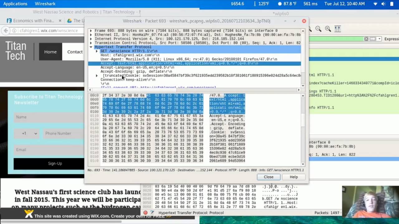Expand the GET /wnscience HTTP/1.1 row
This screenshot has height=224, width=399.
[x=97, y=51]
